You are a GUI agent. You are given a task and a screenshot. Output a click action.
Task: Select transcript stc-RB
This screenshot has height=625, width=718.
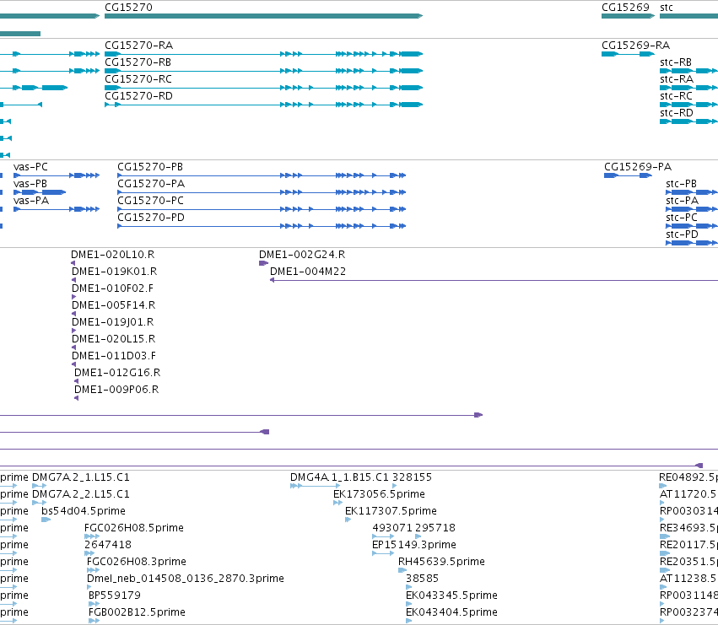click(688, 71)
